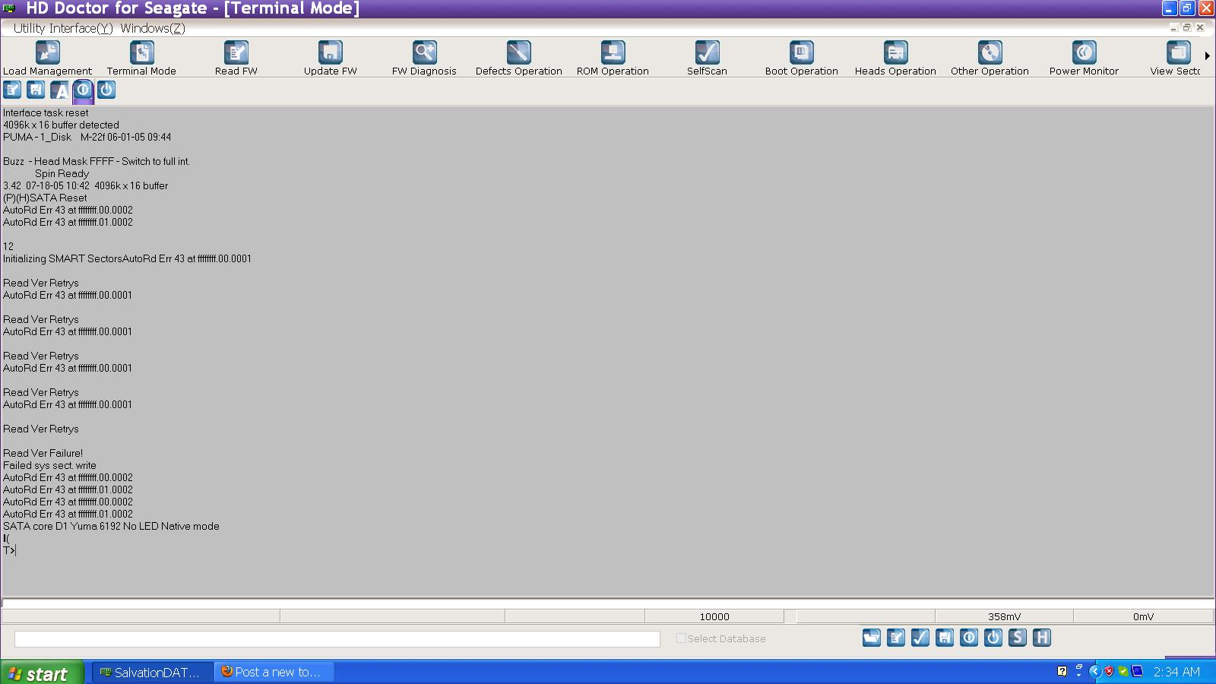Click the '(P)(H)SATA Reset' line
The height and width of the screenshot is (684, 1216).
pyautogui.click(x=45, y=198)
